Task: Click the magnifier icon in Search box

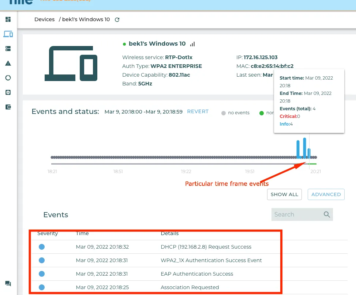Action: [327, 214]
